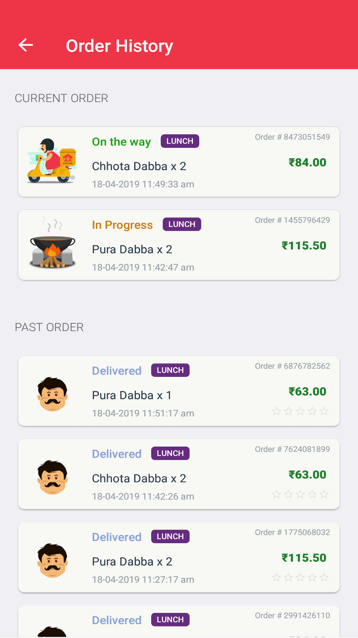Select the LUNCH tag on In Progress order
Screen dimensions: 358x638
(x=182, y=224)
